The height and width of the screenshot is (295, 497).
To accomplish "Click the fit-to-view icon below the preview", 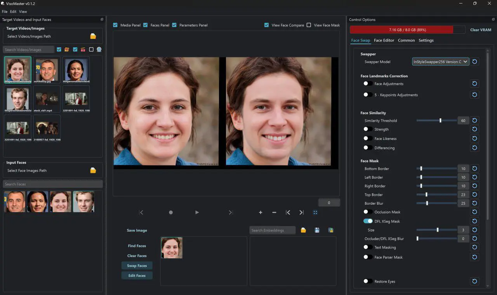I will (x=315, y=212).
